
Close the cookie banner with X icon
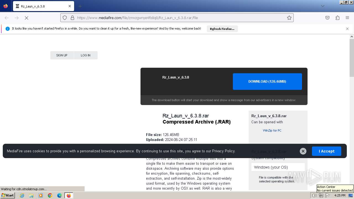(x=303, y=151)
